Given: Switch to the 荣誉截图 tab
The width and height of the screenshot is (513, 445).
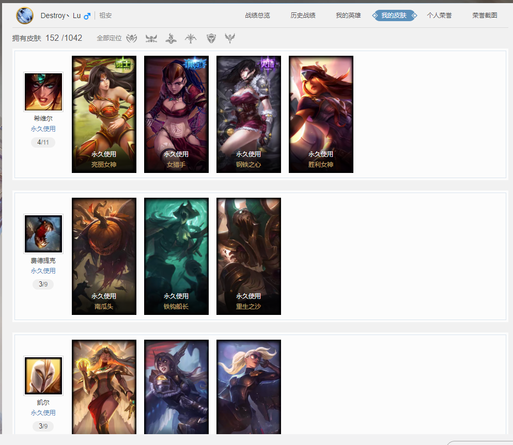Looking at the screenshot, I should pos(485,15).
